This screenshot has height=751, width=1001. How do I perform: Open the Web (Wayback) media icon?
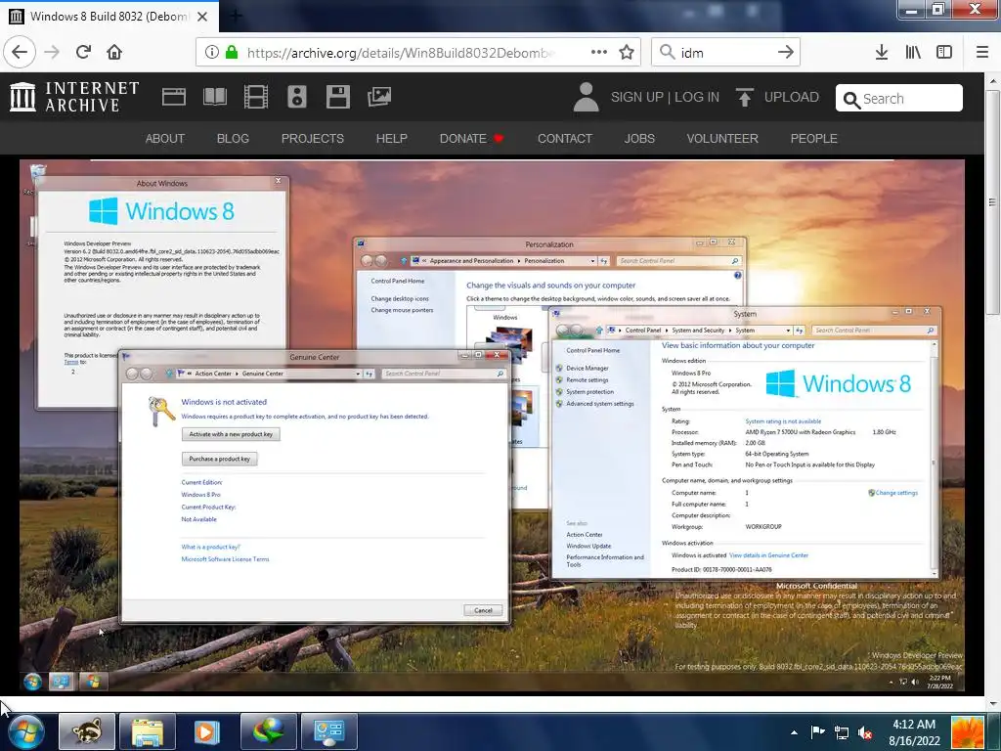[174, 97]
